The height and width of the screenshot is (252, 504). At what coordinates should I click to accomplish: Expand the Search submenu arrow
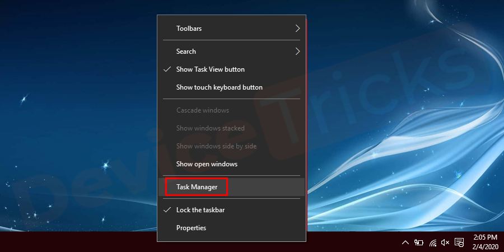click(297, 52)
